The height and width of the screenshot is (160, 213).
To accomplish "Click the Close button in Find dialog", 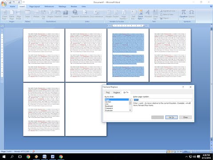I will pos(185,117).
